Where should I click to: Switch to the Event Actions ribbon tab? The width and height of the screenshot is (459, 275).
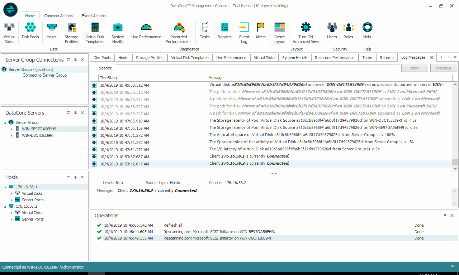pyautogui.click(x=94, y=16)
